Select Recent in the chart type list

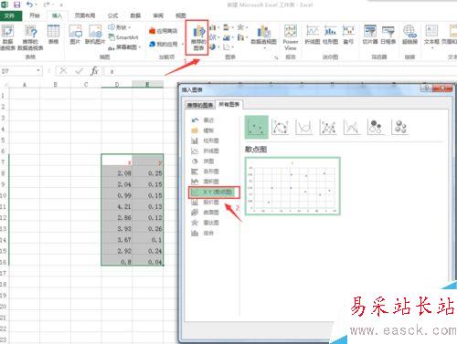point(203,120)
